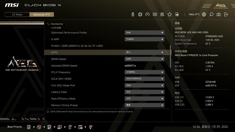Viewport: 235px width, 132px height.
Task: Select hard disk boot device with green check
Action: coord(49,127)
